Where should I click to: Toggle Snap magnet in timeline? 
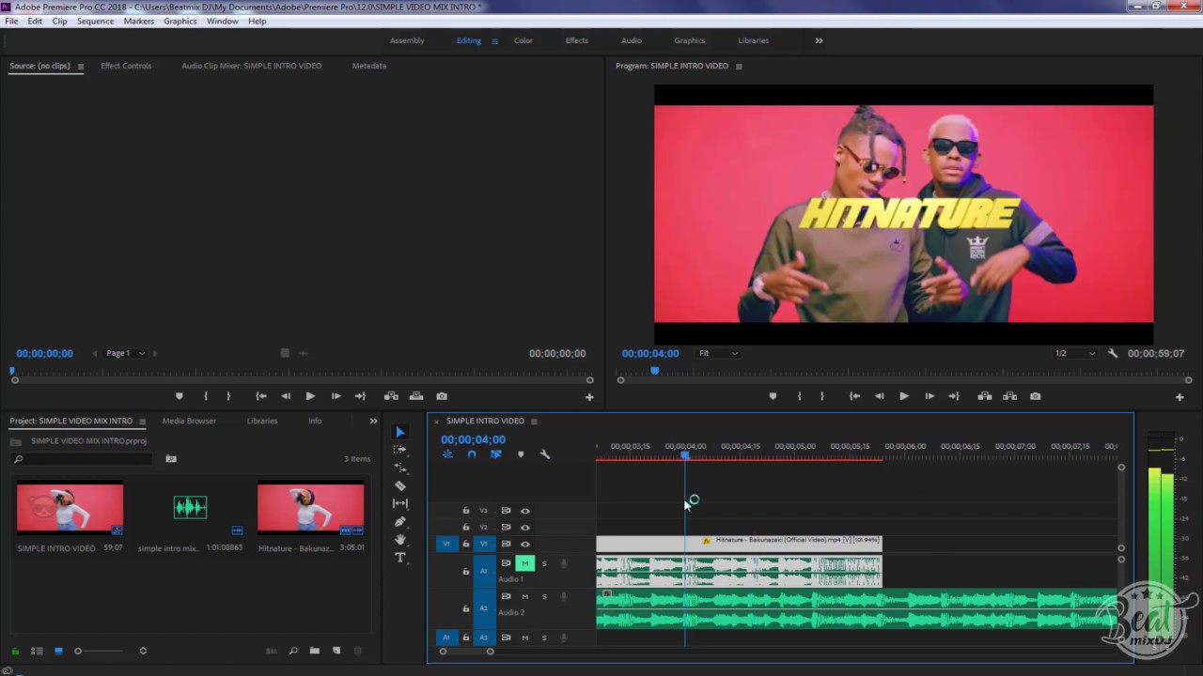(x=472, y=454)
